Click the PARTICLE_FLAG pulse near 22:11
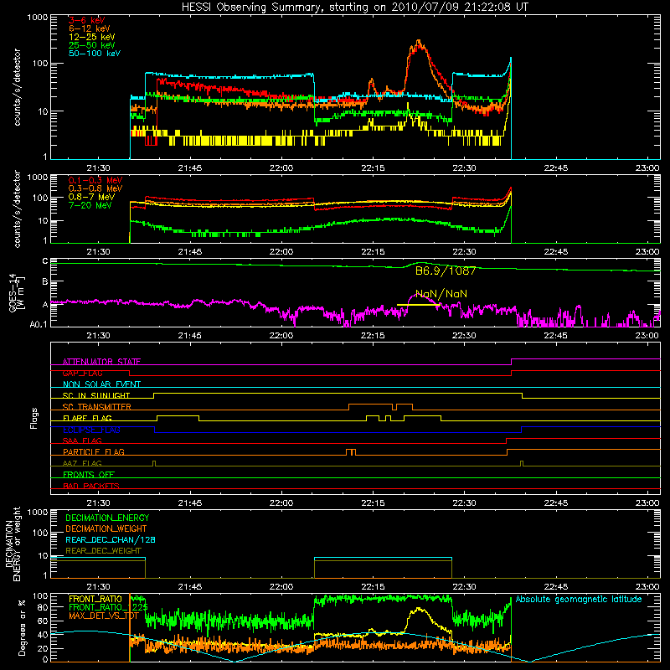The height and width of the screenshot is (670, 670). pos(351,452)
